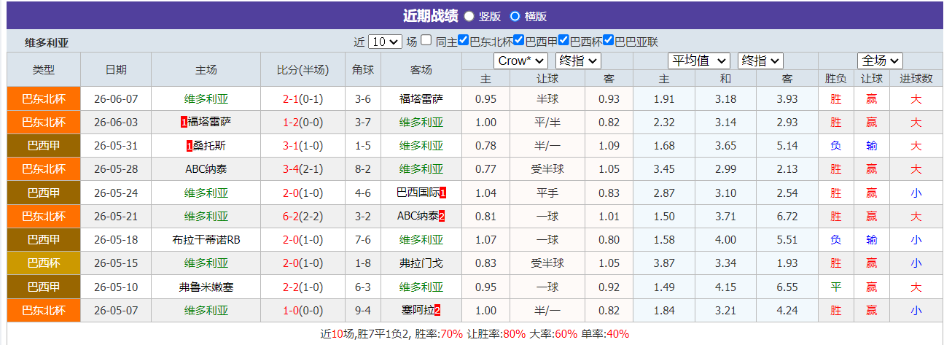Click the 近期战绩 title
The height and width of the screenshot is (345, 944).
click(x=430, y=15)
